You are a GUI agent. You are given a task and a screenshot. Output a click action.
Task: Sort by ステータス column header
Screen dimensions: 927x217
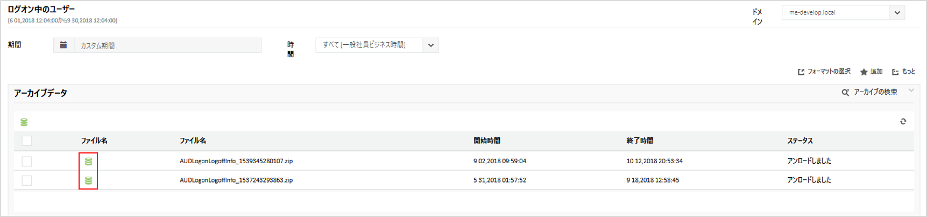(x=800, y=141)
